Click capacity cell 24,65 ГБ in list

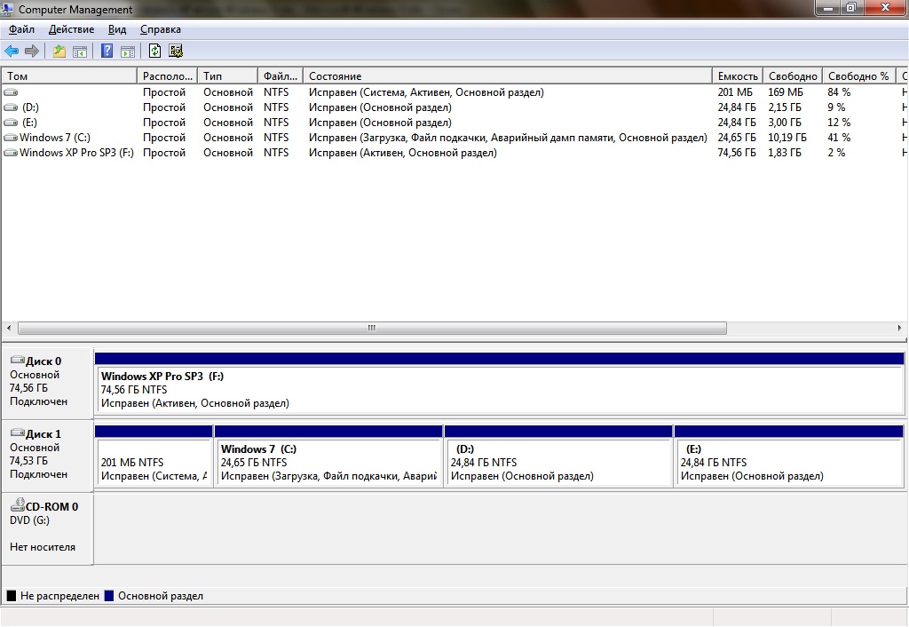coord(737,138)
